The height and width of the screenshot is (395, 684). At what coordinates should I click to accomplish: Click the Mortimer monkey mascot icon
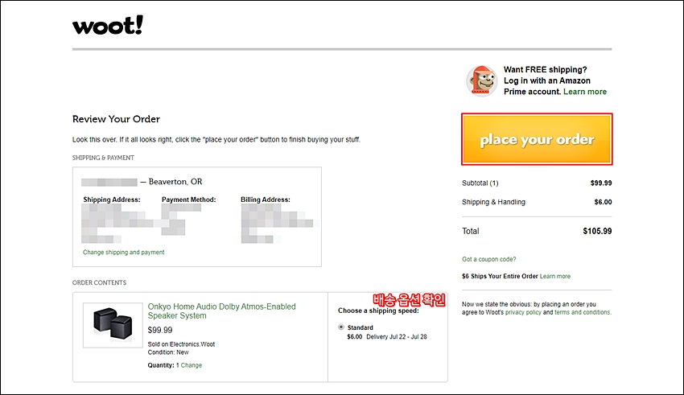point(481,81)
